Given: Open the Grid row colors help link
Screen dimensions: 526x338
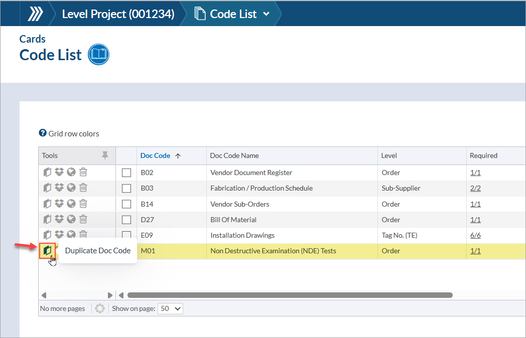Looking at the screenshot, I should click(x=69, y=133).
